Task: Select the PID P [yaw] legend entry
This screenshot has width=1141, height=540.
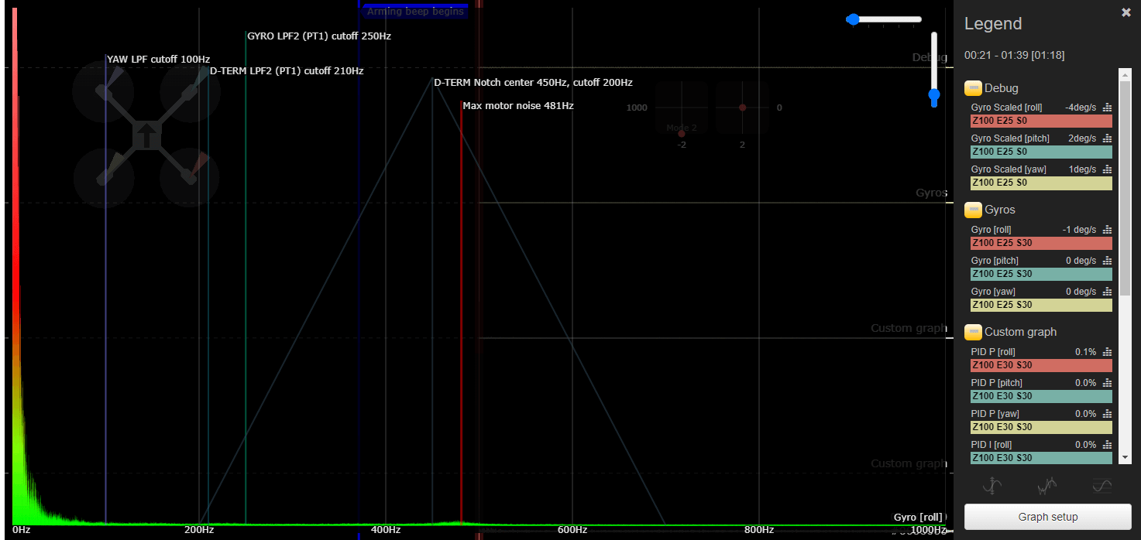Action: (x=995, y=414)
